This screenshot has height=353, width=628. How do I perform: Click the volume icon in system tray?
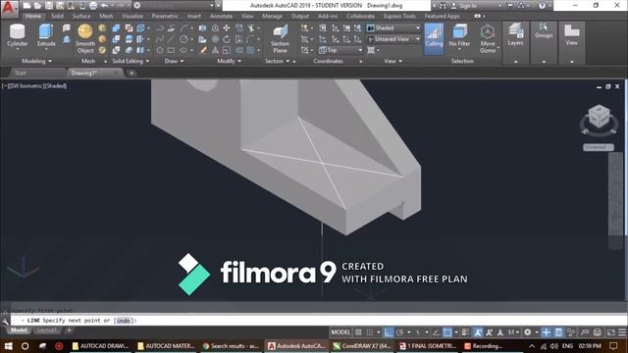(553, 346)
